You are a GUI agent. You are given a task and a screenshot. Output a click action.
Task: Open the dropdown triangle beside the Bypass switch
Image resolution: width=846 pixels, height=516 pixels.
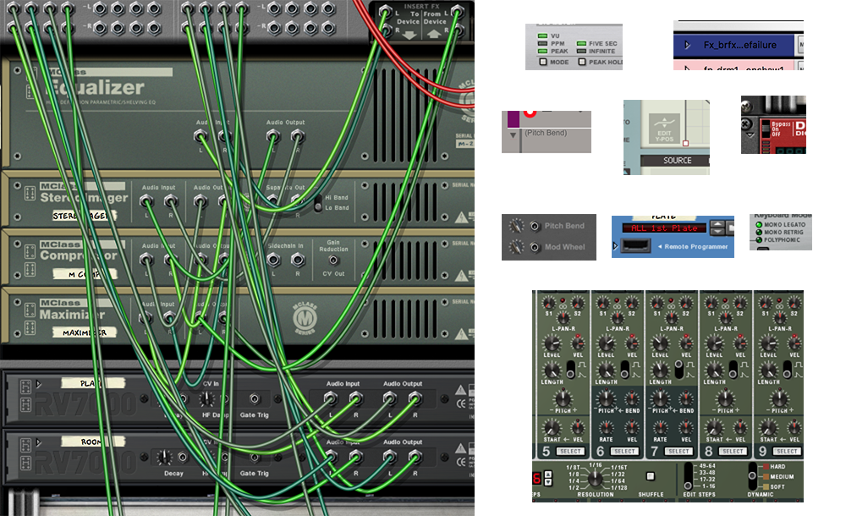[750, 135]
